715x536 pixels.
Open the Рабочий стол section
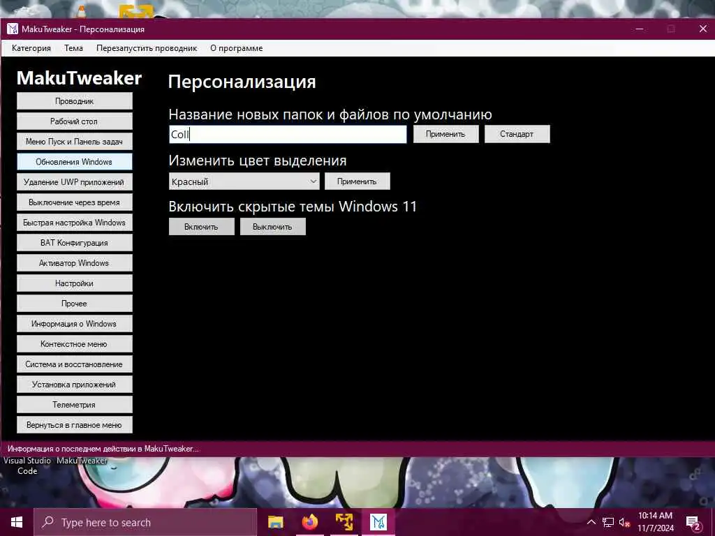(74, 121)
